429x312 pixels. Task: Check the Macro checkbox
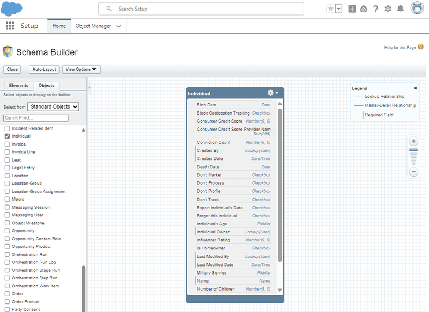[x=7, y=199]
